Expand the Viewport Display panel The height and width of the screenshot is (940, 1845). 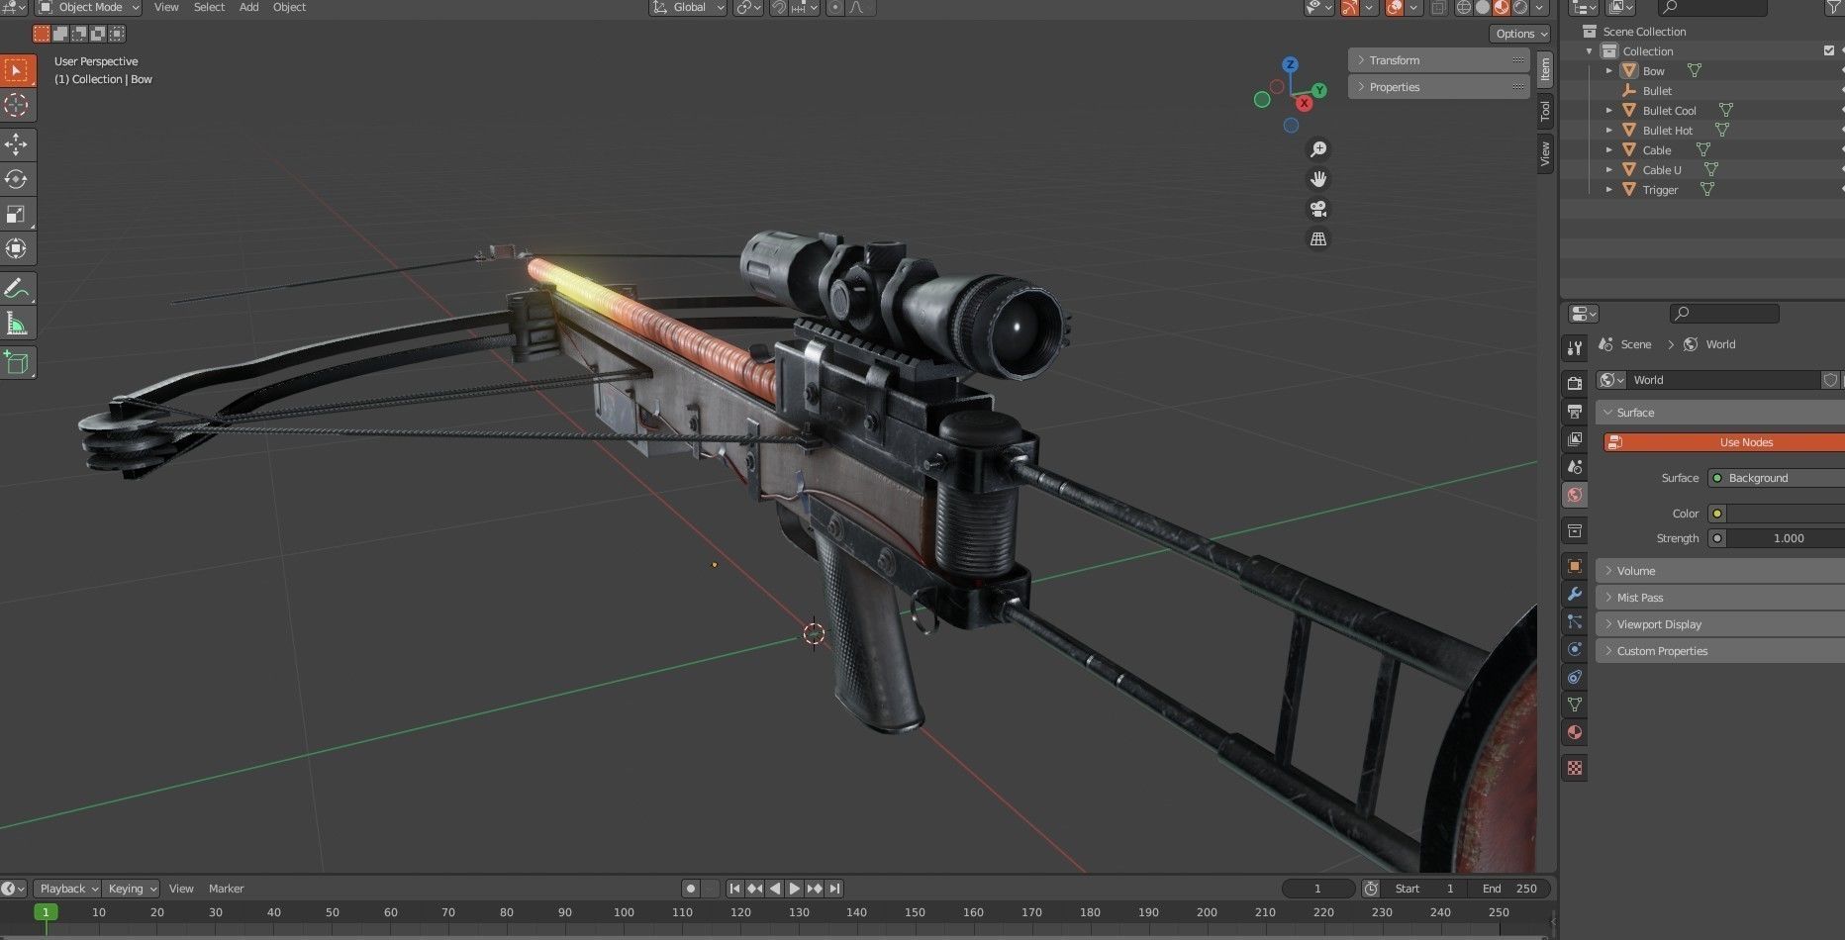click(x=1720, y=624)
